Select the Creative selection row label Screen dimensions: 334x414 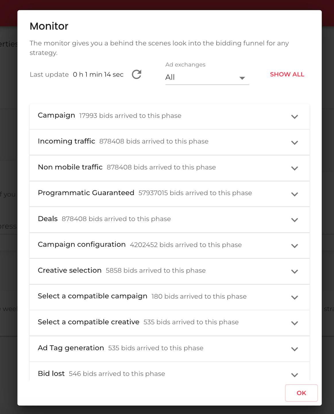69,270
